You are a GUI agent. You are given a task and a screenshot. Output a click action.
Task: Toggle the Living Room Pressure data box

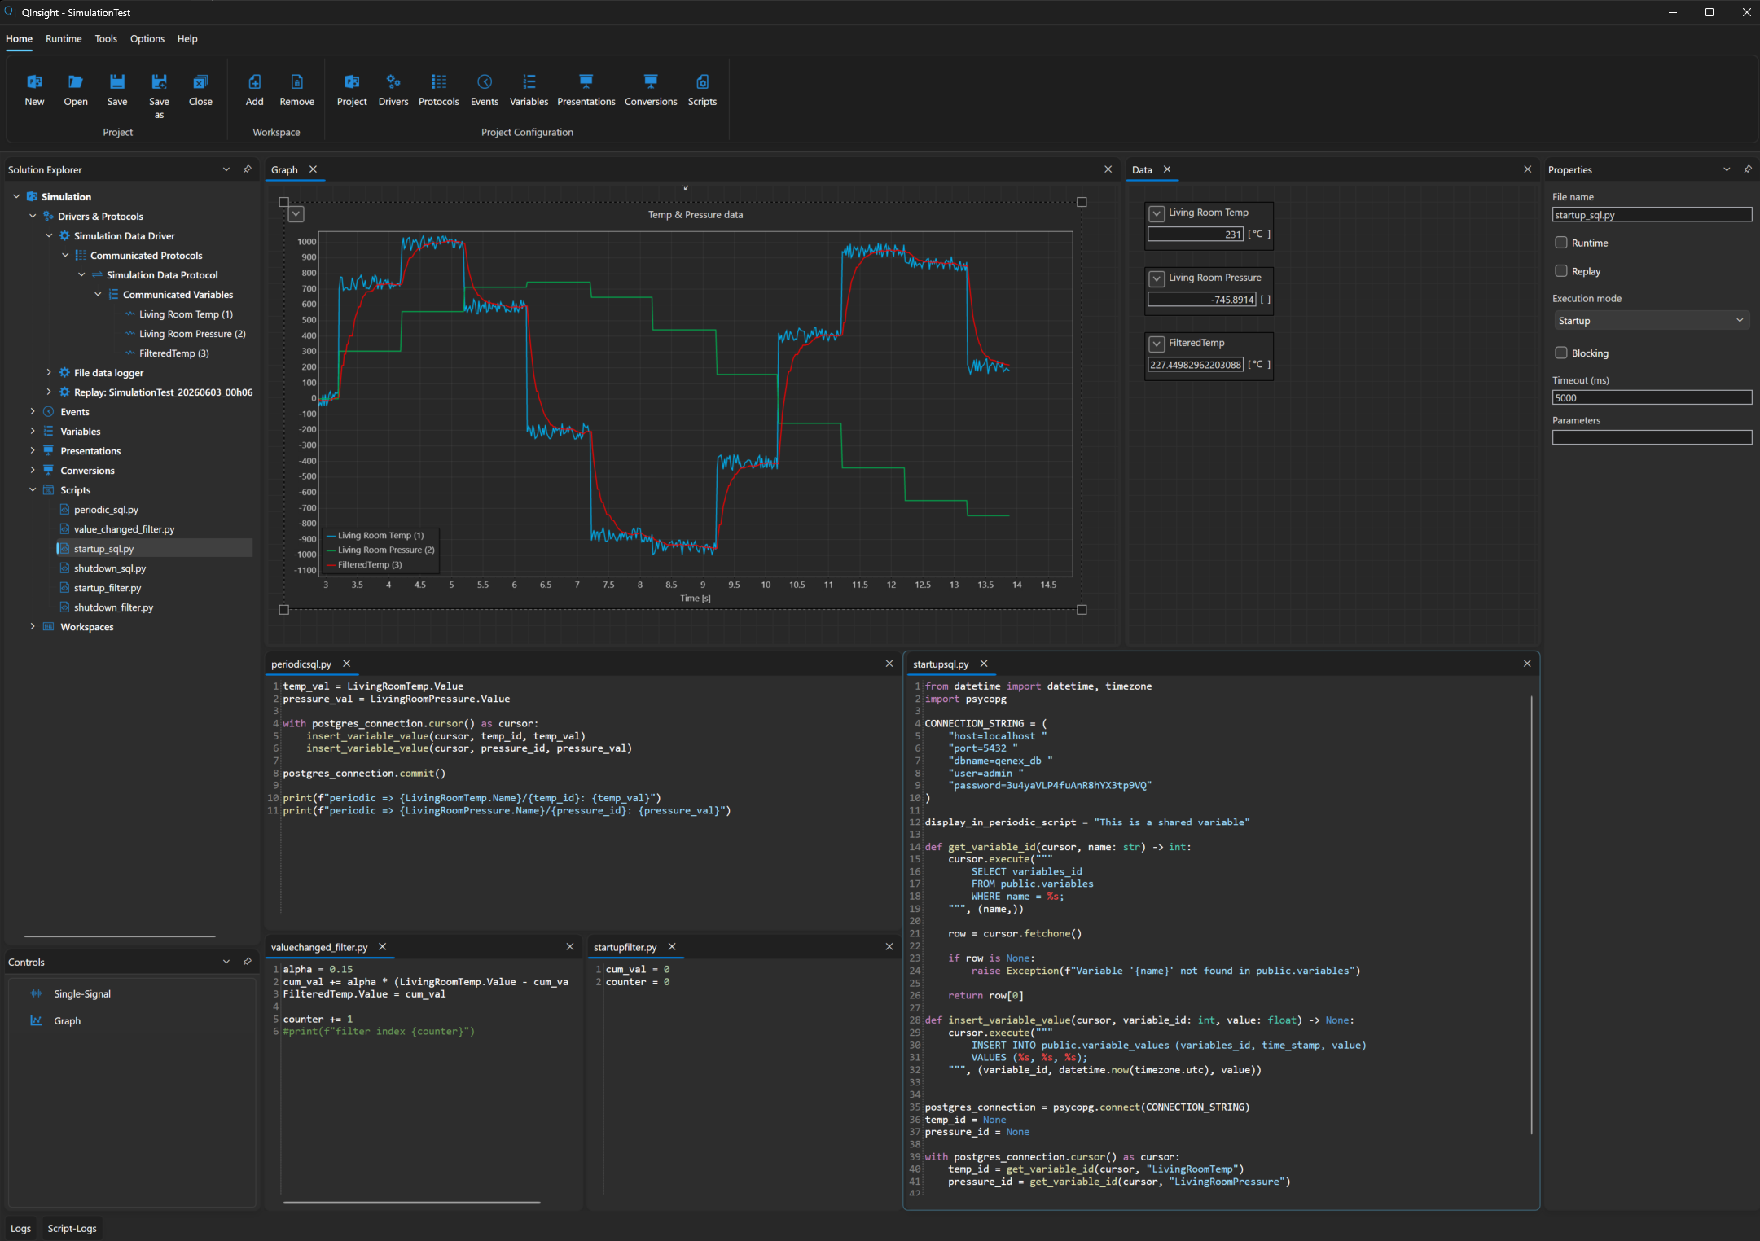pyautogui.click(x=1157, y=278)
